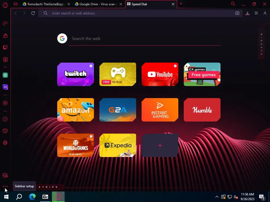Switch to Tomodachi TheGameBoys tab

click(x=44, y=4)
